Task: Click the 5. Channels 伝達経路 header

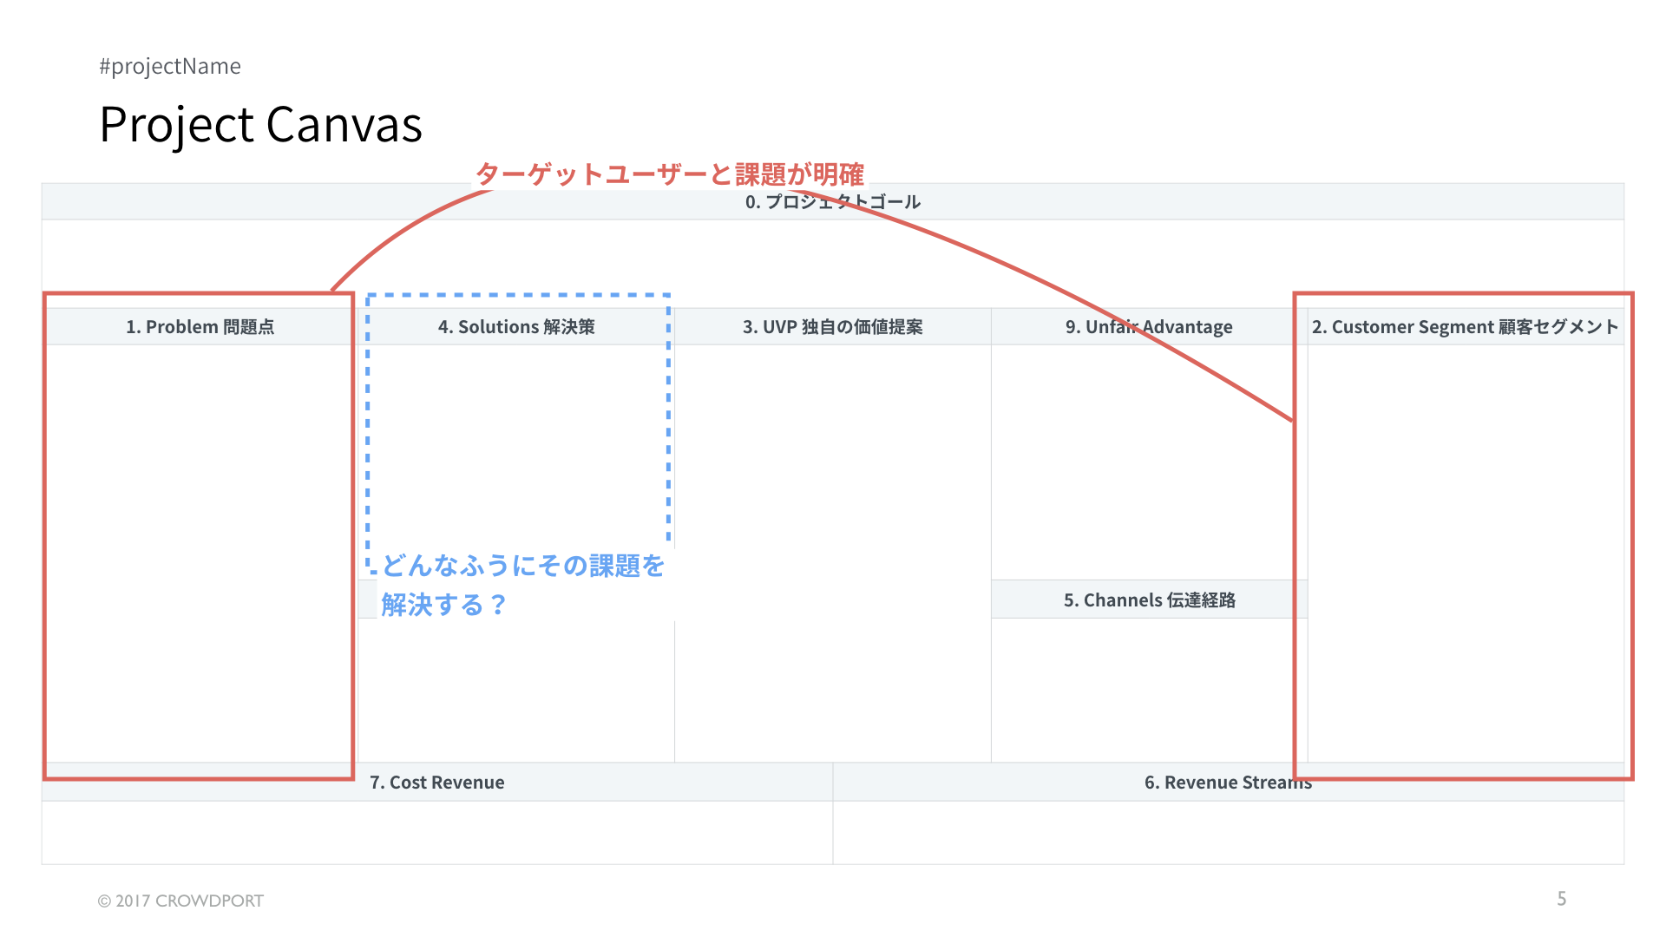Action: pyautogui.click(x=1149, y=600)
